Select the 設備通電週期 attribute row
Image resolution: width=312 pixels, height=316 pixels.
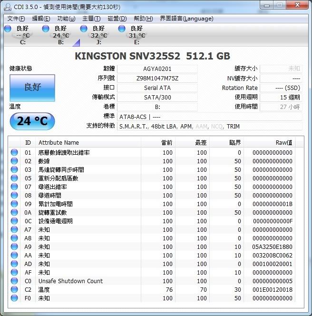(152, 221)
